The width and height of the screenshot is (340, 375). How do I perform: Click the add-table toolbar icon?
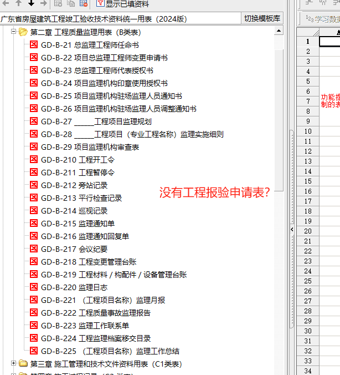(x=58, y=3)
